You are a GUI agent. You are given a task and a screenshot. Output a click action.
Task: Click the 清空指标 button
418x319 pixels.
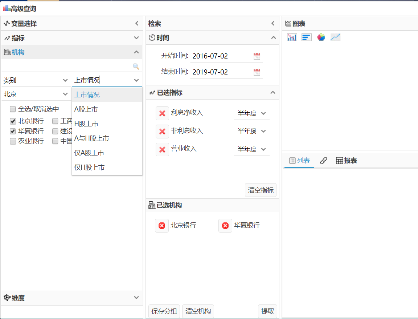click(x=261, y=190)
